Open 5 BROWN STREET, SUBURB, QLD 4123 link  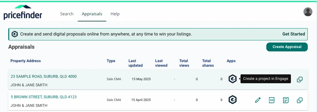click(44, 97)
